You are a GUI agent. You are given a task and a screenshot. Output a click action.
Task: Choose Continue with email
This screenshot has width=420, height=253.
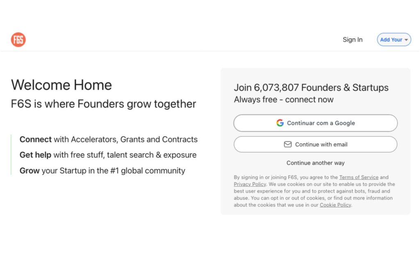point(321,144)
